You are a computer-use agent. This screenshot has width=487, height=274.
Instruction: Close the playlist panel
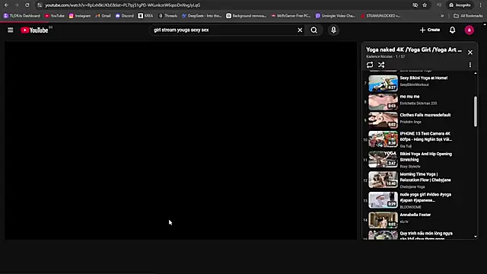coord(470,53)
